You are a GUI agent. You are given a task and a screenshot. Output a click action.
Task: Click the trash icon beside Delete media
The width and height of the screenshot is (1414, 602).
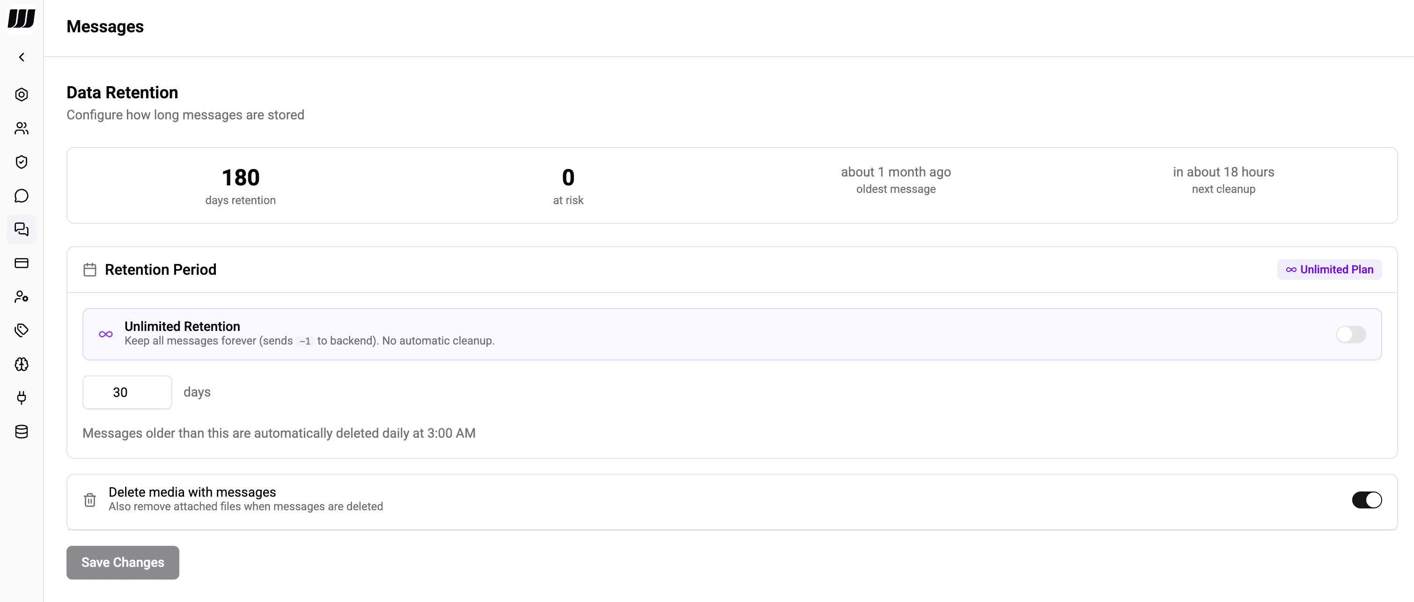tap(89, 500)
